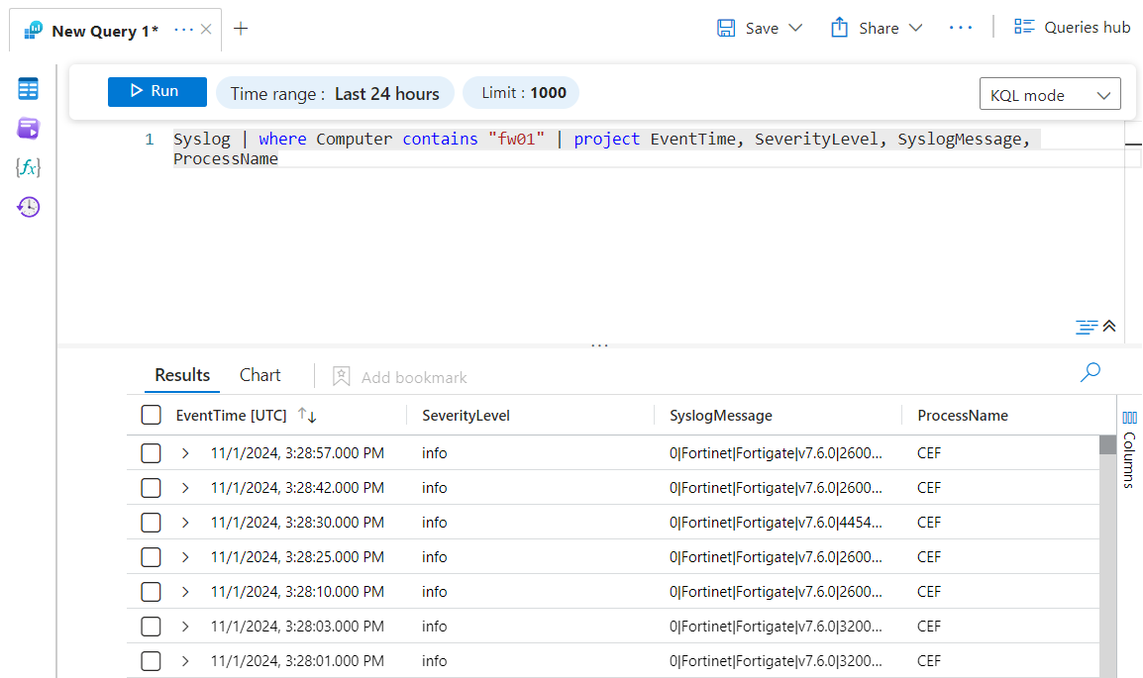Expand the 3:28:57.000 PM row
Screen dimensions: 1143x678
click(x=185, y=453)
